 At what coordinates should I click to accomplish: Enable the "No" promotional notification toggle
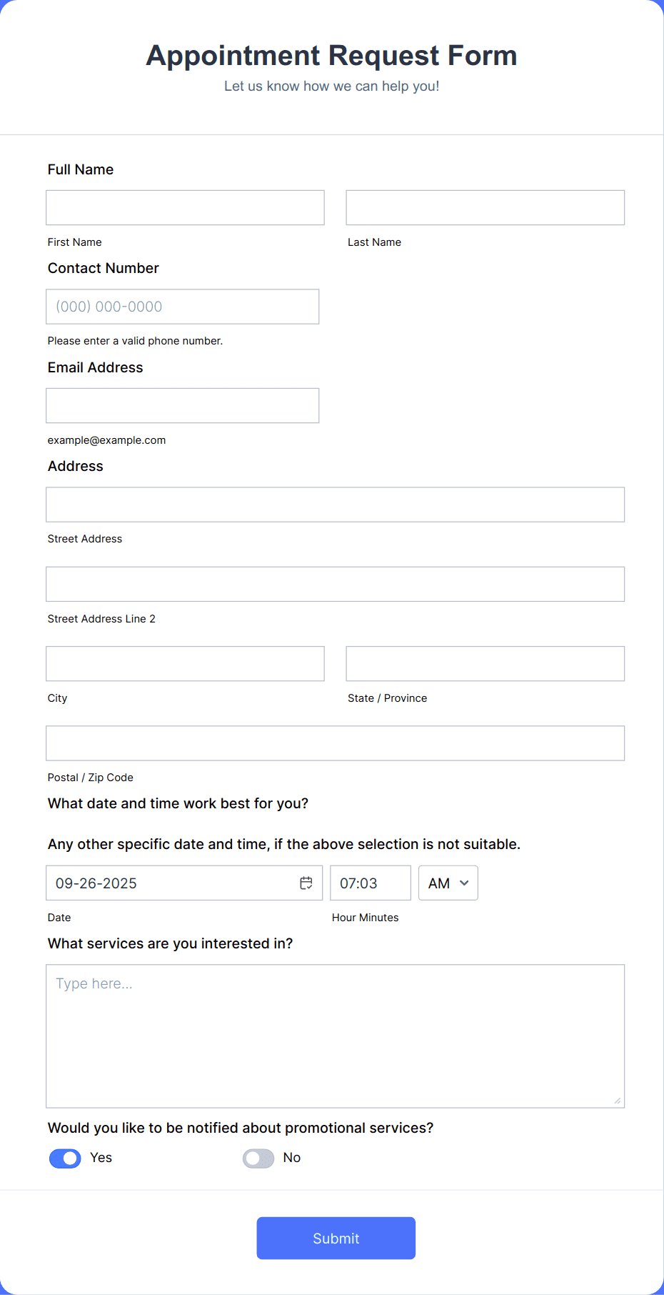coord(258,1158)
